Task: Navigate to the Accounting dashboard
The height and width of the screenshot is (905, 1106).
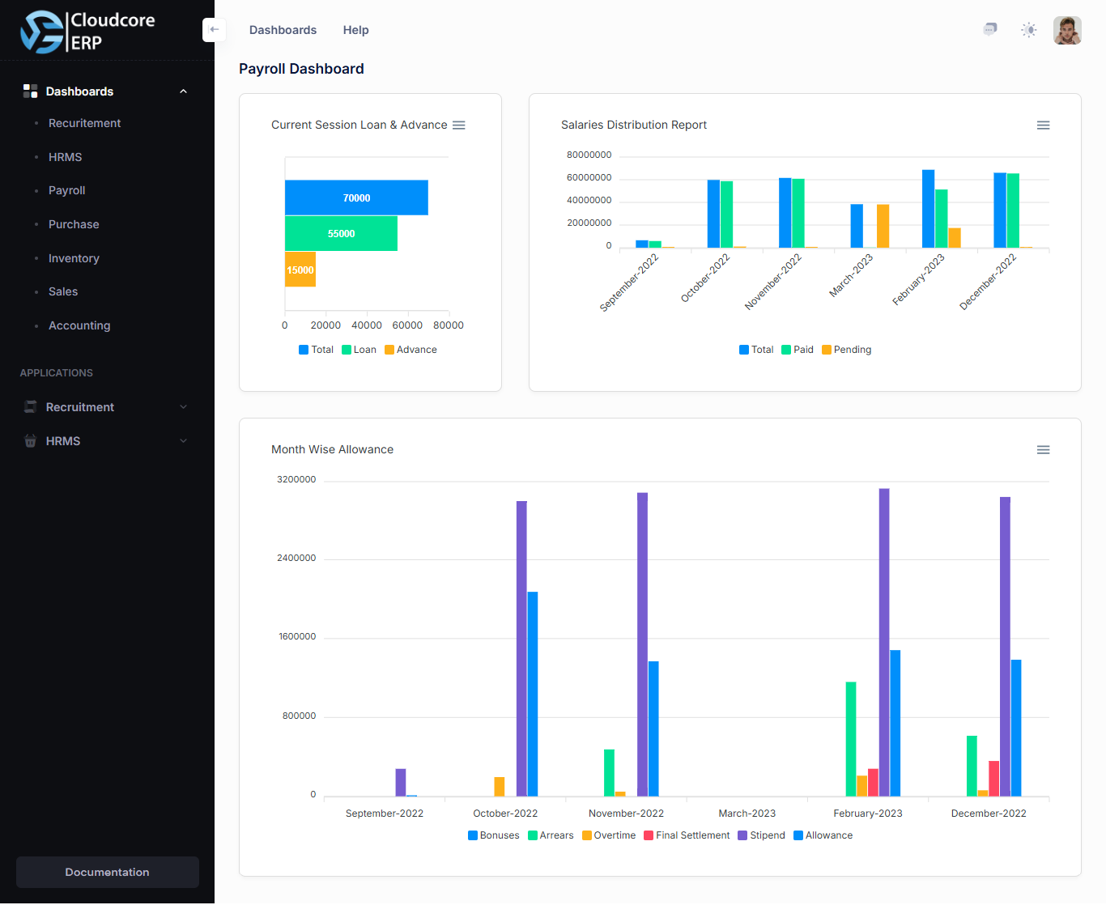Action: (x=79, y=325)
